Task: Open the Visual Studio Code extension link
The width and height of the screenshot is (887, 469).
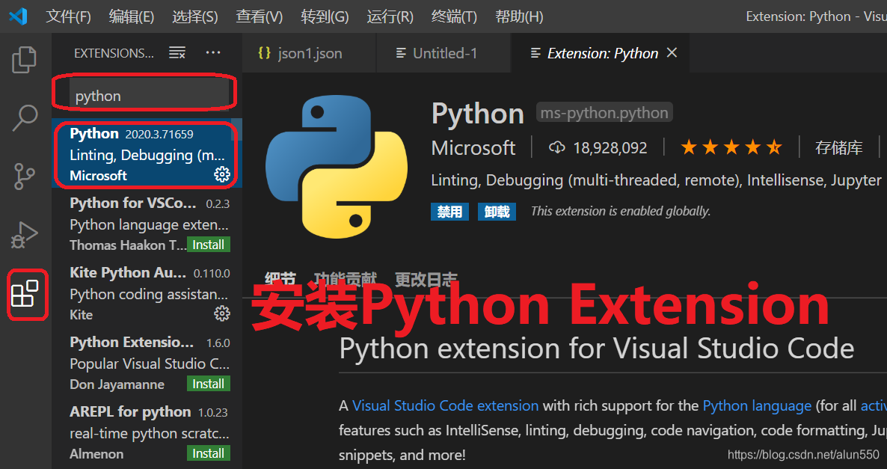Action: click(445, 405)
